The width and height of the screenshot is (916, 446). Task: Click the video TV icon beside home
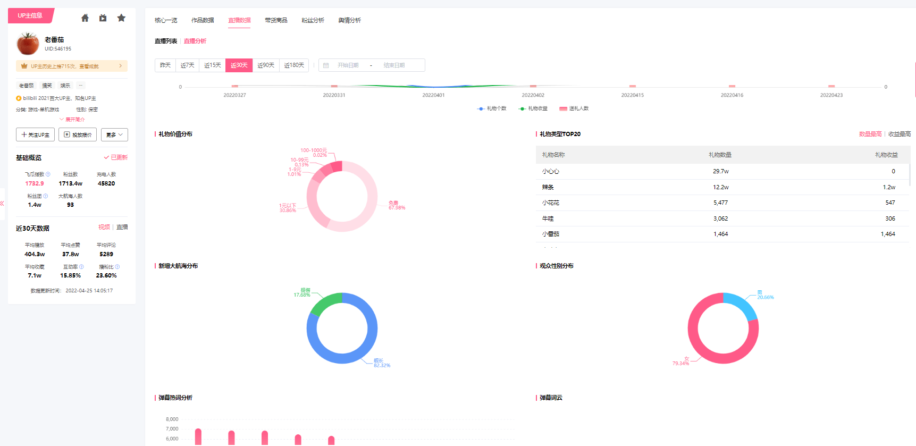[x=103, y=18]
